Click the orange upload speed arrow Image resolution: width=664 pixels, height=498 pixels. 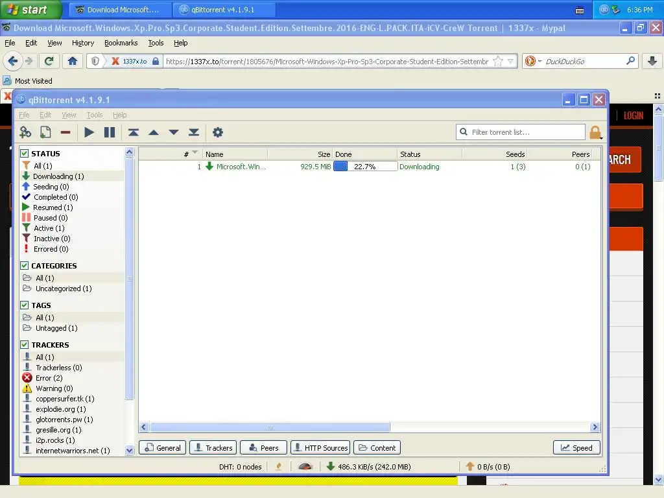point(470,467)
